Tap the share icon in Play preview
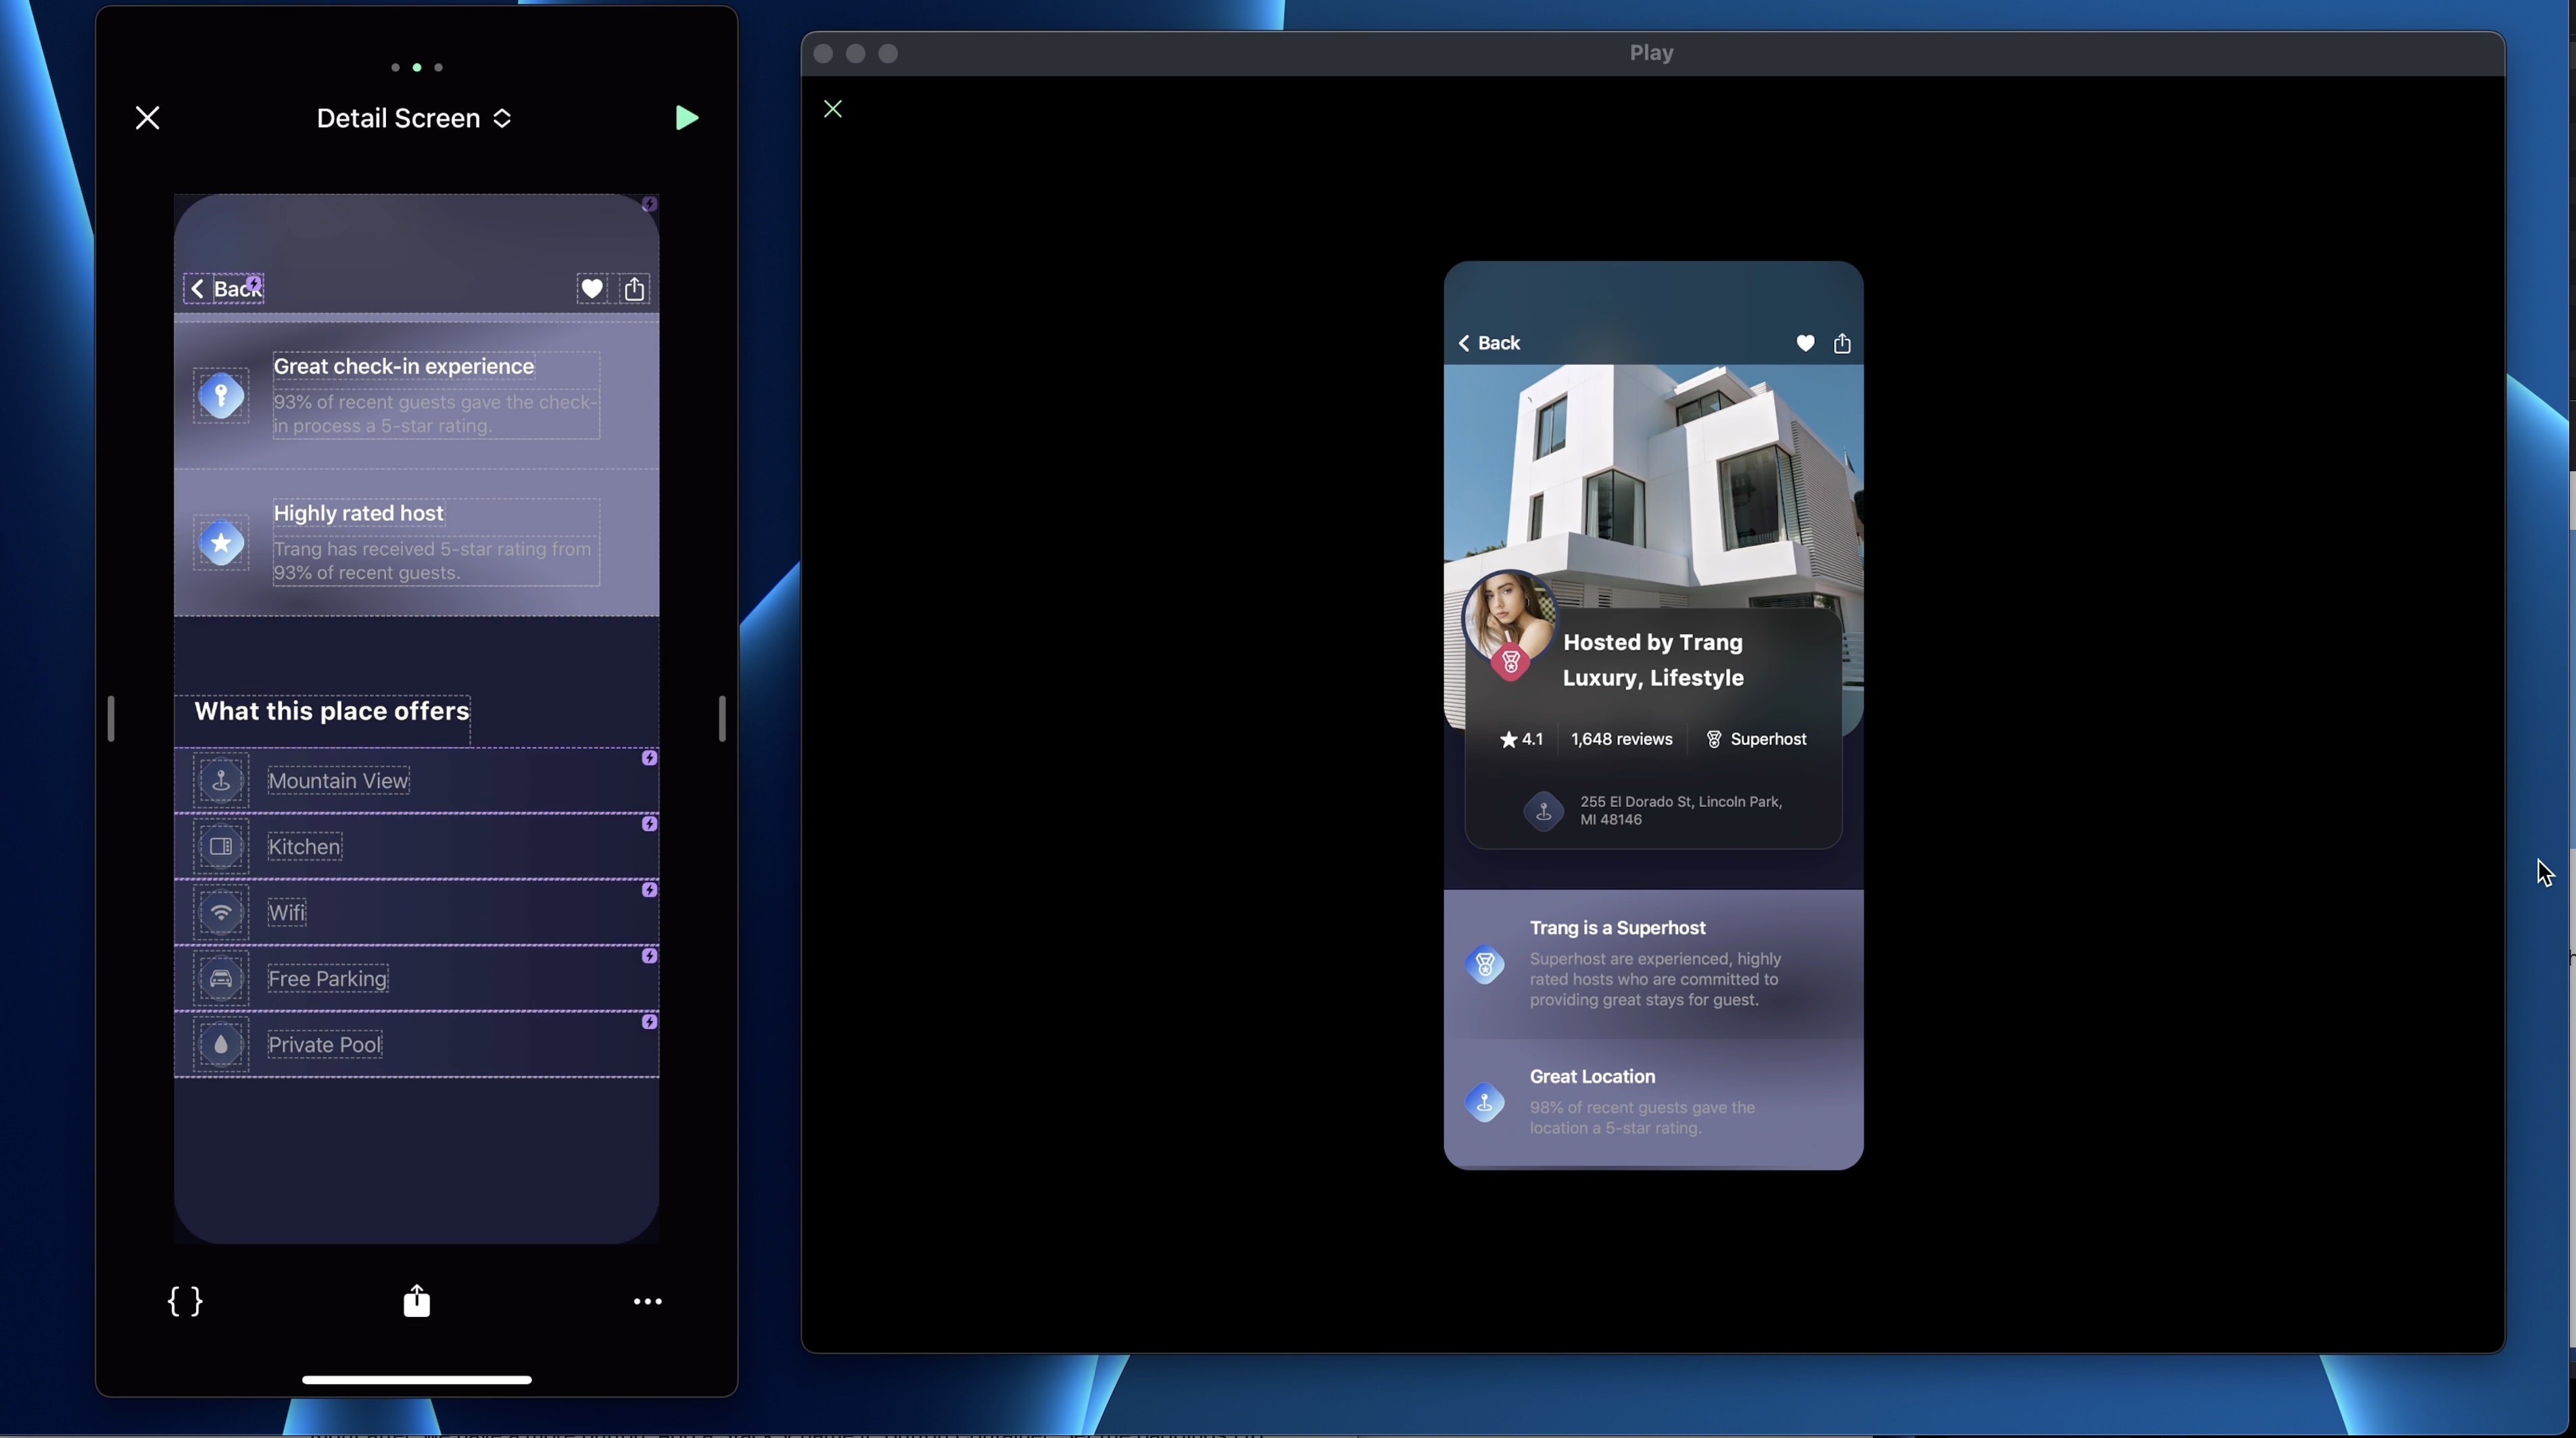The height and width of the screenshot is (1438, 2576). [x=1842, y=344]
